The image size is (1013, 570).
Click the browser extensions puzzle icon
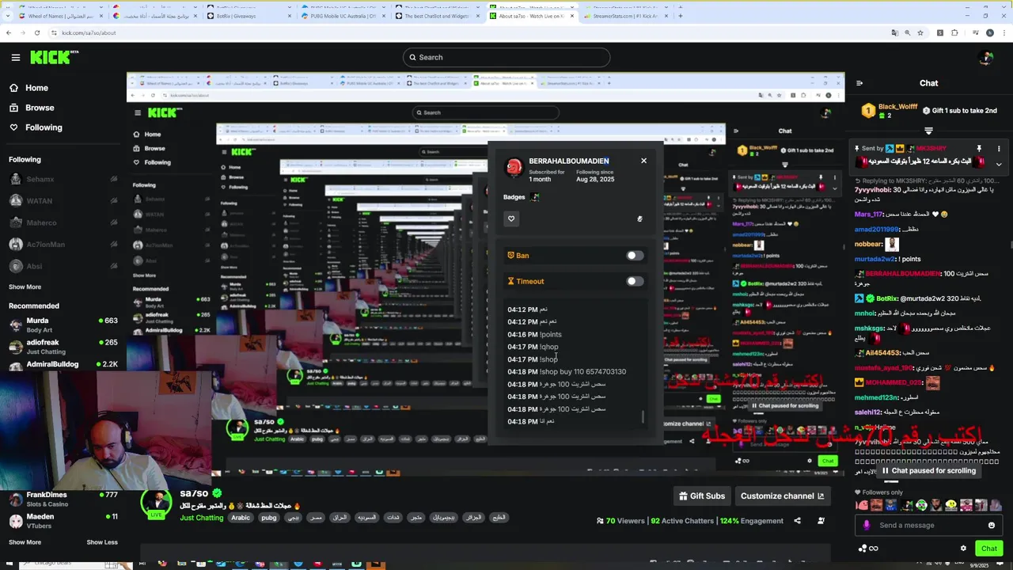tap(954, 32)
